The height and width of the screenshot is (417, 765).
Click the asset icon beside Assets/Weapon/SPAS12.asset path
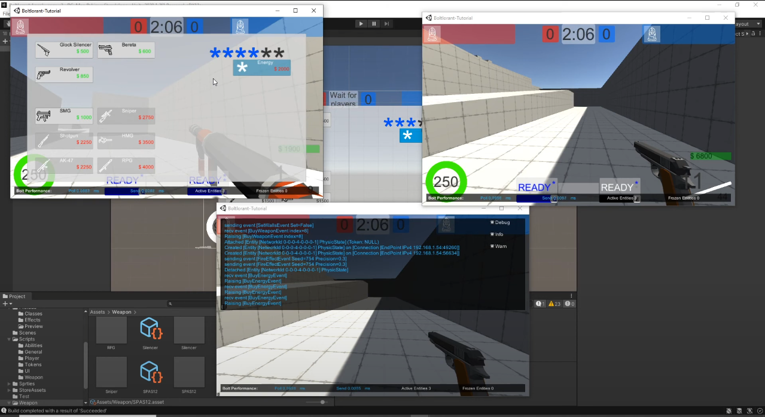click(93, 402)
